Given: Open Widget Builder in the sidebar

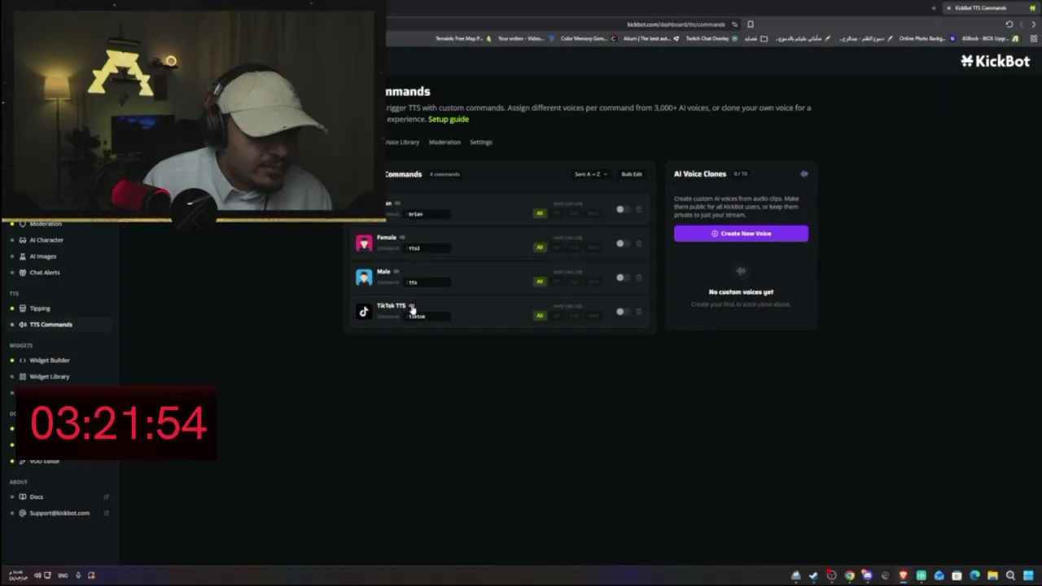Looking at the screenshot, I should (50, 361).
